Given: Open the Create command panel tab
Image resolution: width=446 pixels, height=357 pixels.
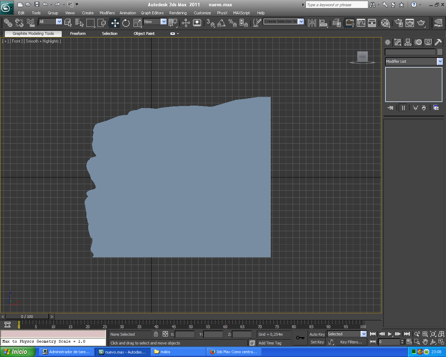Looking at the screenshot, I should pyautogui.click(x=387, y=42).
